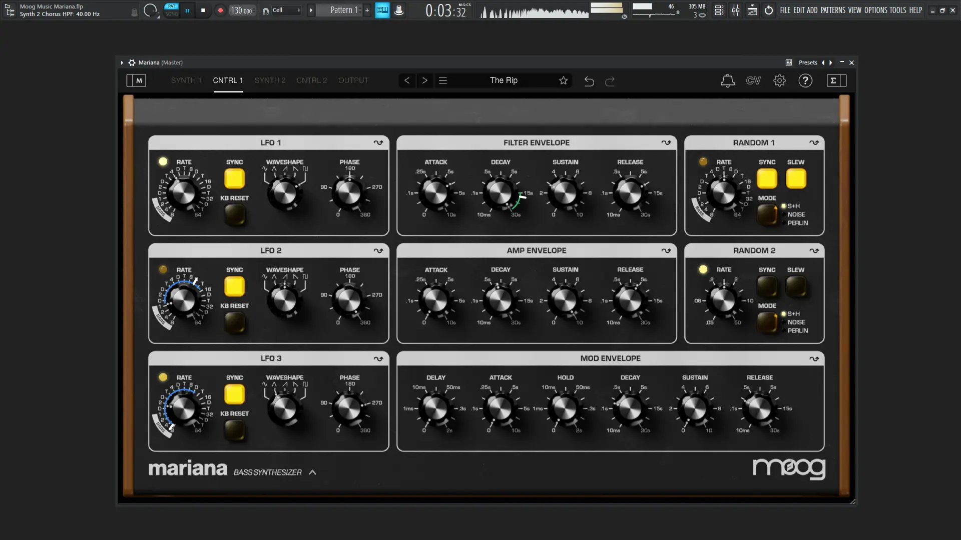961x540 pixels.
Task: Click the Filter Envelope DECAY knob
Action: tap(500, 193)
